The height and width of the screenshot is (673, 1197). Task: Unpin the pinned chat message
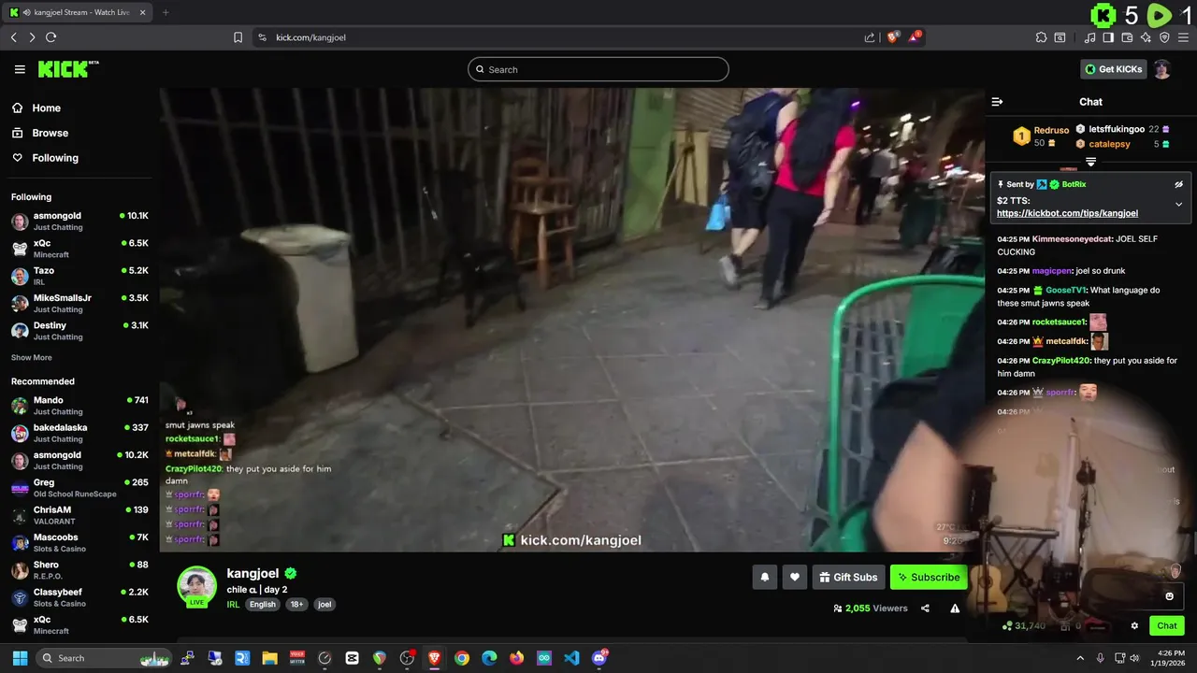(x=1178, y=184)
